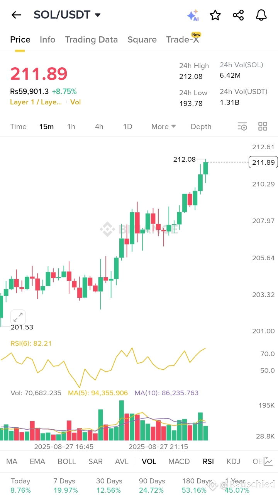Screen dimensions: 278x495
Task: Select the 1D timeframe
Action: [127, 126]
